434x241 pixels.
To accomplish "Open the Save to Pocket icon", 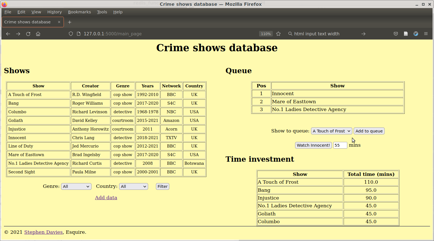I will pyautogui.click(x=396, y=34).
